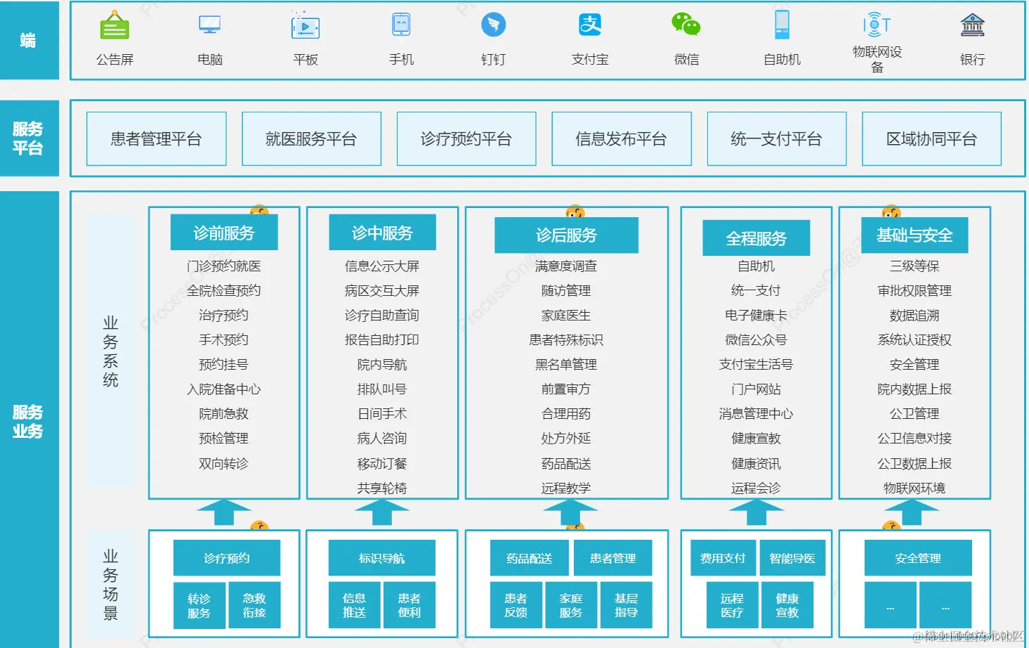Select the 手机 mobile phone icon
This screenshot has width=1029, height=648.
(x=400, y=25)
